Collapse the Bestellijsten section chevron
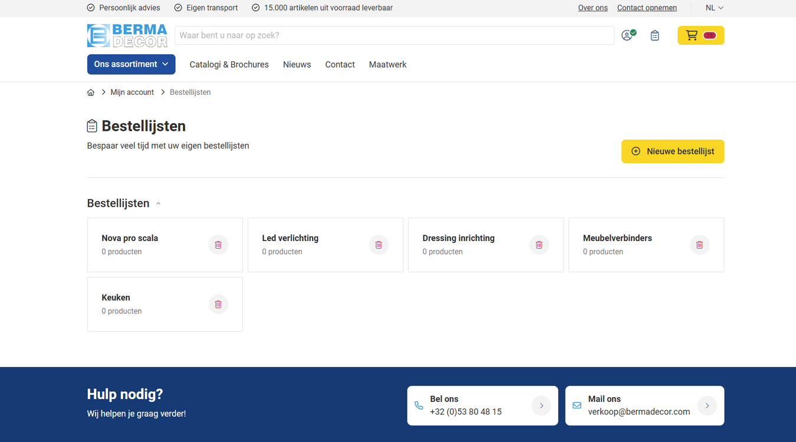This screenshot has height=442, width=796. point(158,204)
